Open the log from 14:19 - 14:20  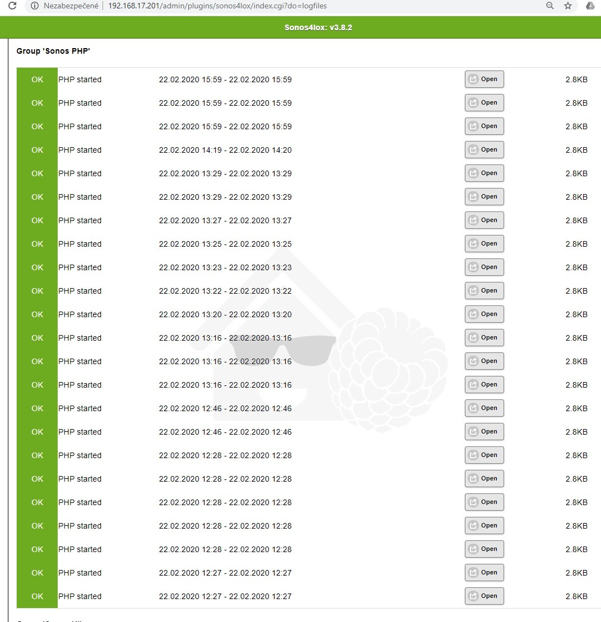point(484,149)
